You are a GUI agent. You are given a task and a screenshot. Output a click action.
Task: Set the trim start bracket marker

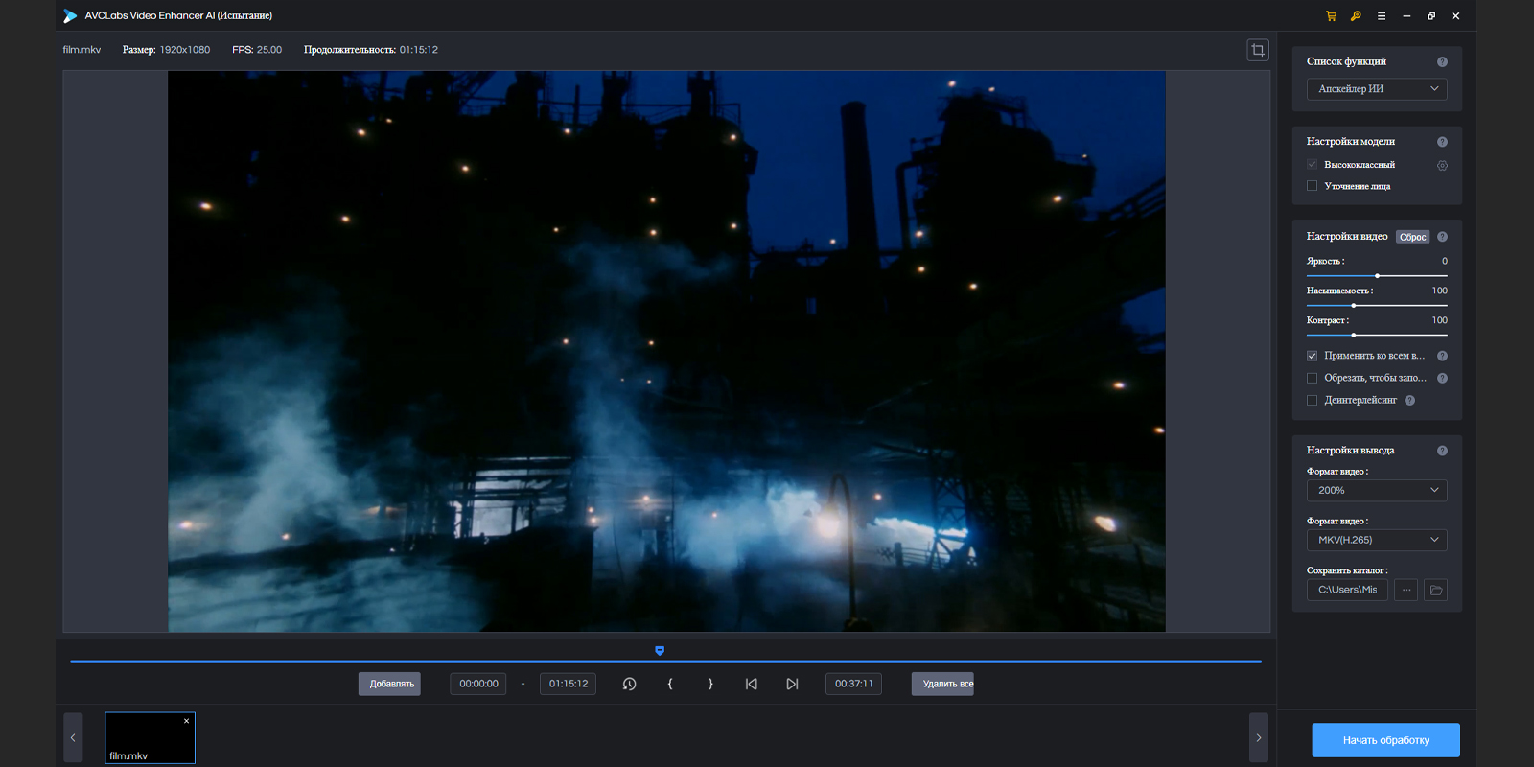(x=670, y=684)
